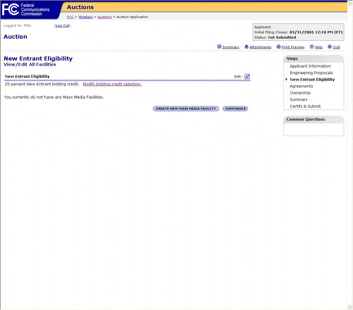Open the Attachments link

[x=260, y=47]
